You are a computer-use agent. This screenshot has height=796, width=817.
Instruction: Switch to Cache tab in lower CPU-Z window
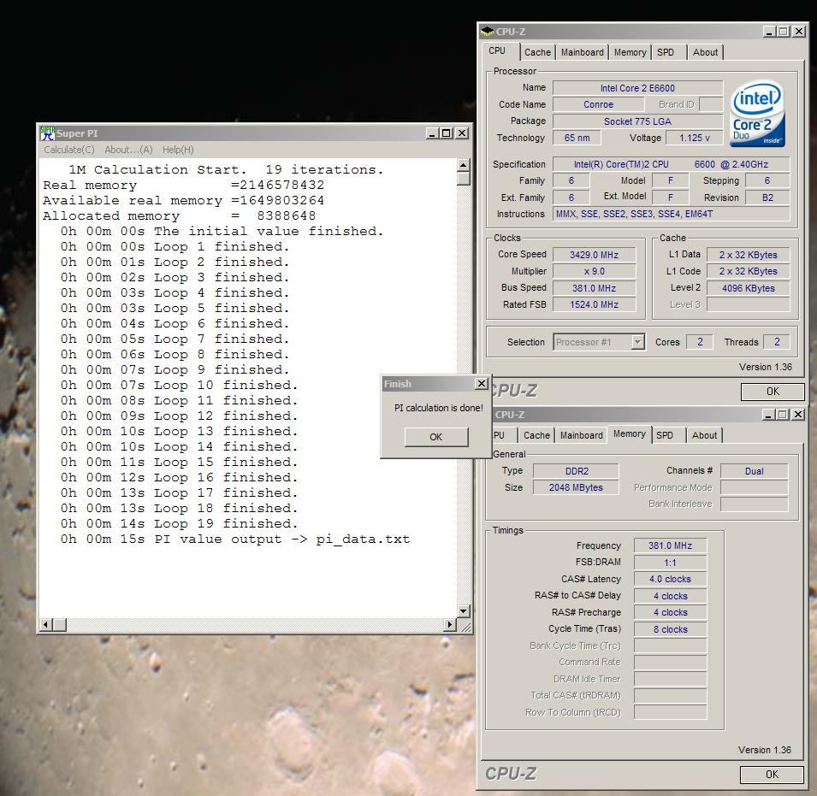click(x=536, y=435)
